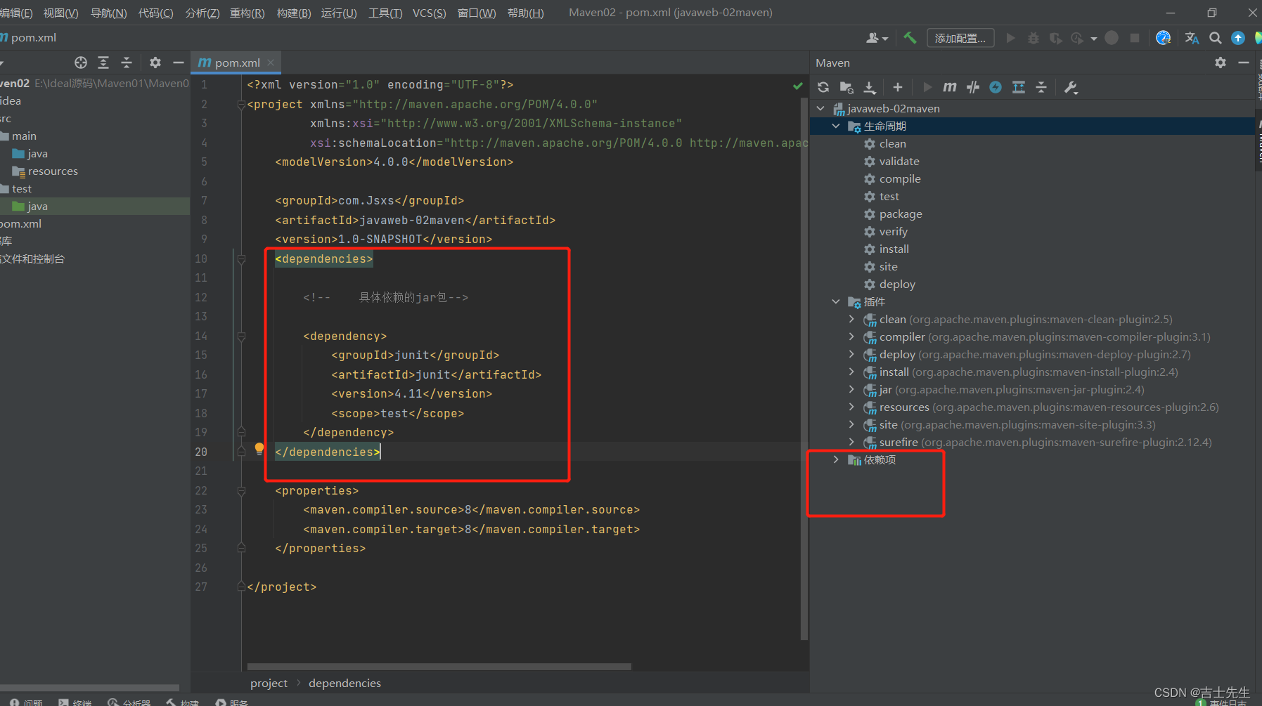Image resolution: width=1262 pixels, height=706 pixels.
Task: Run the current configuration from main toolbar
Action: point(1011,38)
